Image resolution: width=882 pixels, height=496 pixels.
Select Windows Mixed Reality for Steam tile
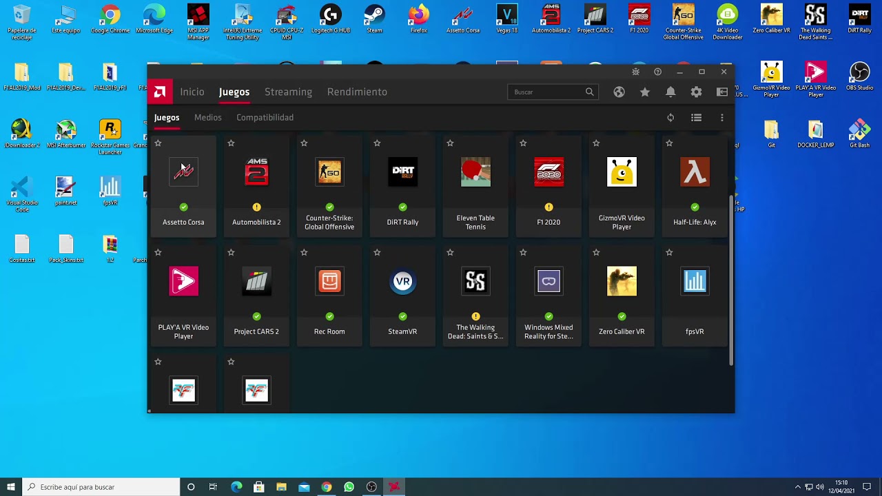tap(548, 295)
